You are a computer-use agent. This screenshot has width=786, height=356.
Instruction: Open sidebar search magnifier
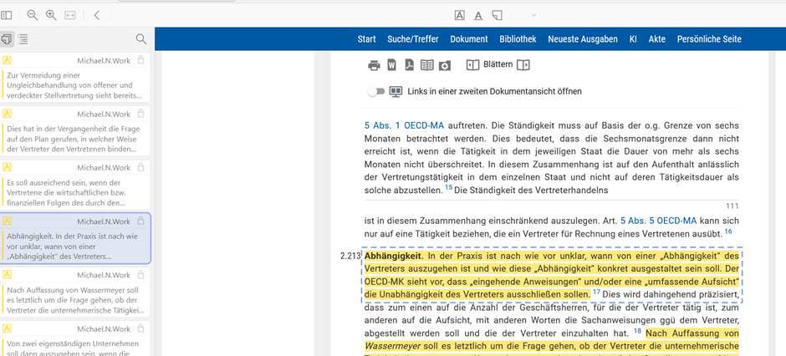(x=141, y=39)
